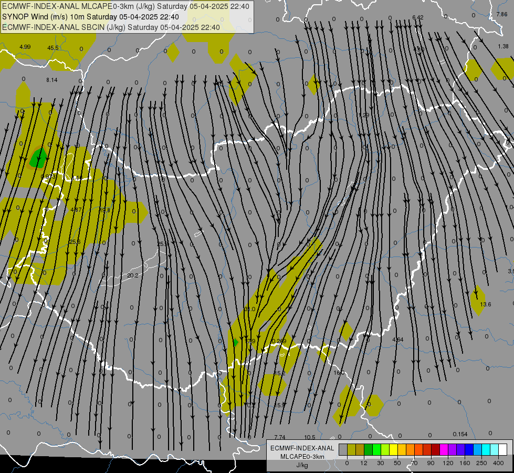The image size is (514, 473).
Task: Click the map value 15.9
Action: point(280,405)
